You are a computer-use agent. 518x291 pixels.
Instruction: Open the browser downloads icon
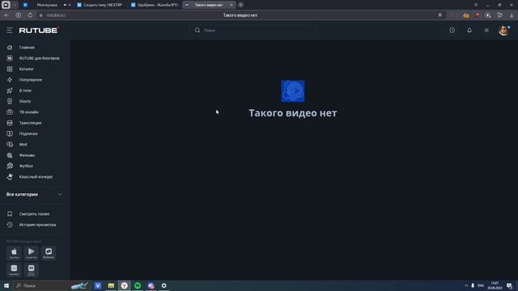512,15
